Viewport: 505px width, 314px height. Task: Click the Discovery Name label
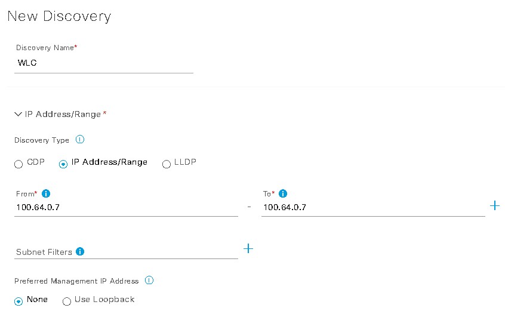coord(45,48)
